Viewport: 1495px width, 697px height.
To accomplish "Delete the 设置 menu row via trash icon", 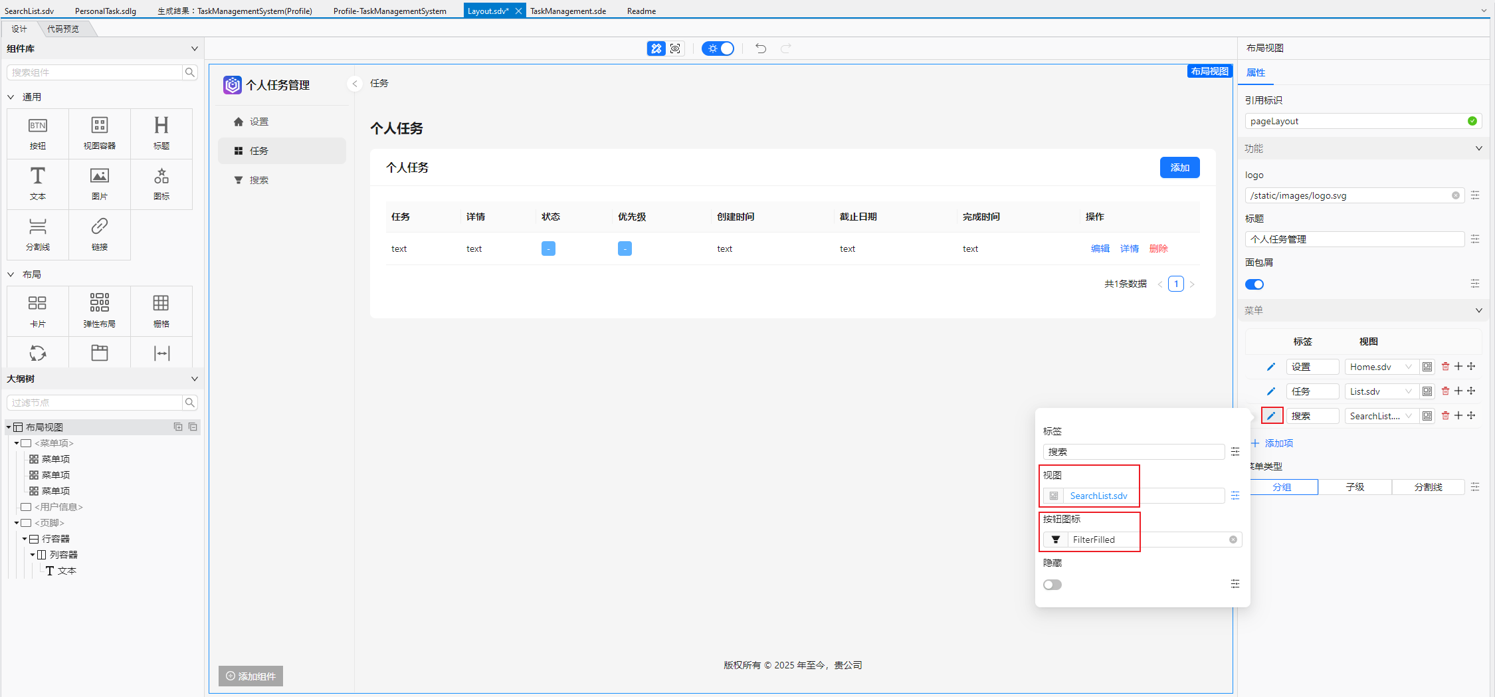I will [x=1445, y=366].
